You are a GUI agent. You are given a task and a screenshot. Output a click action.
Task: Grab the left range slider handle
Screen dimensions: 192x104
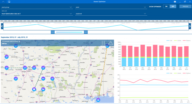coord(53,32)
